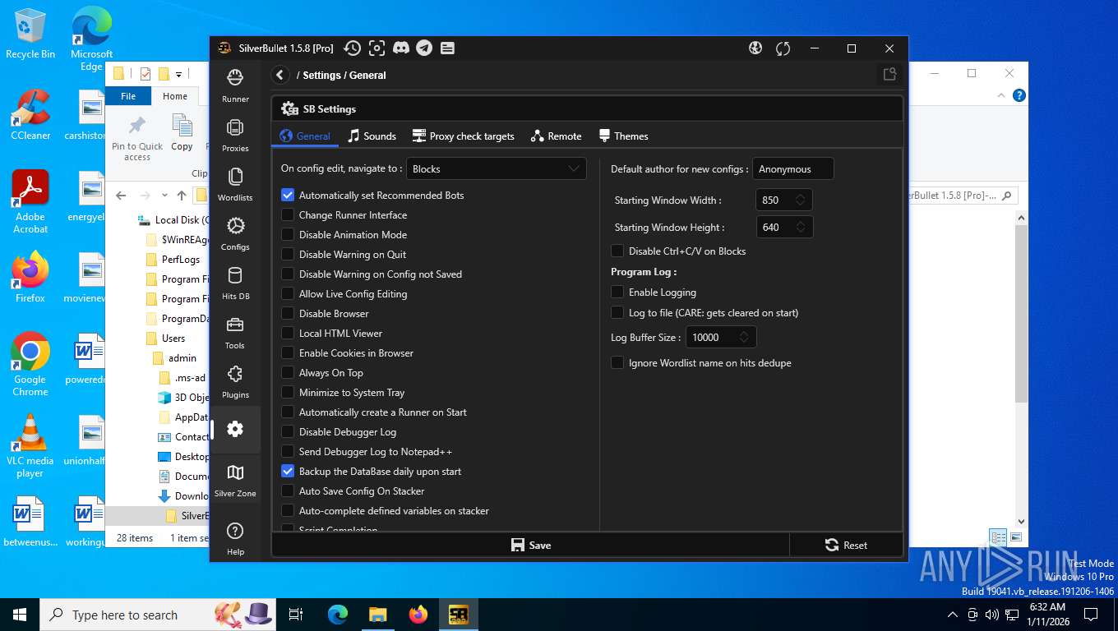Screen dimensions: 1118x631
Task: Check Disable Ctrl+C/V on Blocks
Action: click(617, 251)
